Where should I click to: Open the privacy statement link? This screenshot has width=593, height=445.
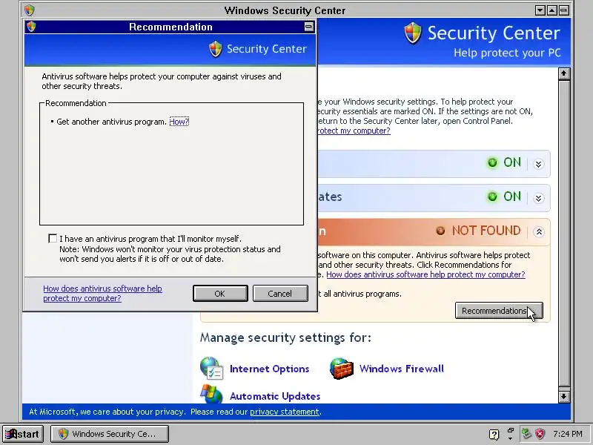(x=285, y=412)
